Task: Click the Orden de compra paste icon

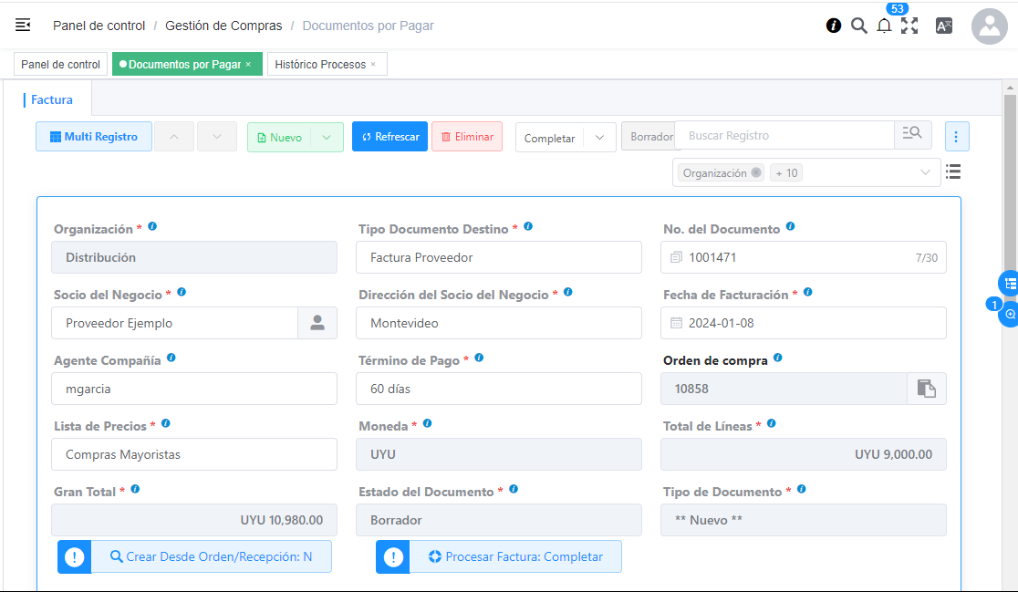Action: pyautogui.click(x=926, y=389)
